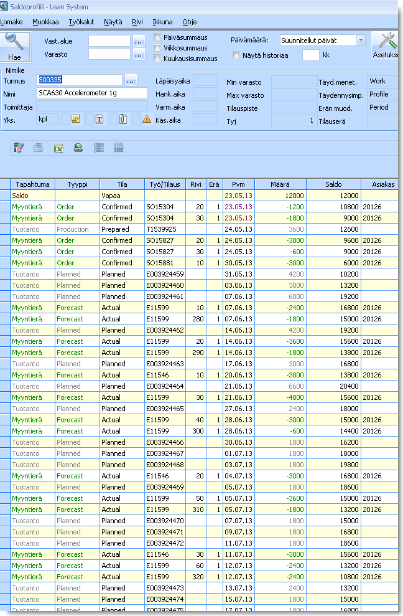This screenshot has height=616, width=403.
Task: Open the Rivi menu
Action: 137,22
